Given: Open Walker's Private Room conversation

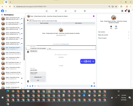Looking at the screenshot, I should (x=12, y=19).
